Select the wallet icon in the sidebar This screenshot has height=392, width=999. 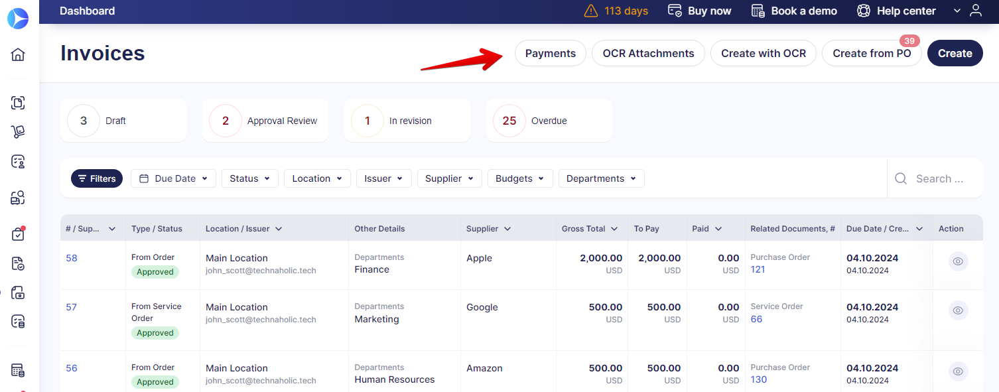18,293
